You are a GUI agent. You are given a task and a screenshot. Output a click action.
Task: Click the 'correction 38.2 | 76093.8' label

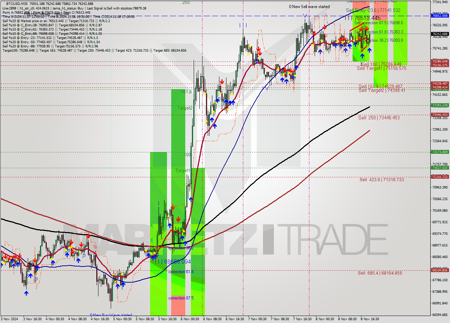pos(381,40)
